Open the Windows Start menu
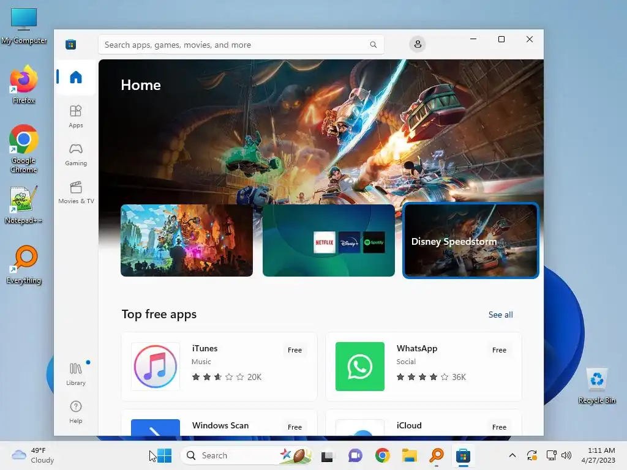The width and height of the screenshot is (627, 470). coord(164,455)
